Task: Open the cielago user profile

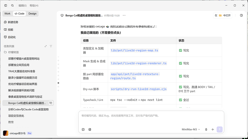Action: tap(14, 133)
